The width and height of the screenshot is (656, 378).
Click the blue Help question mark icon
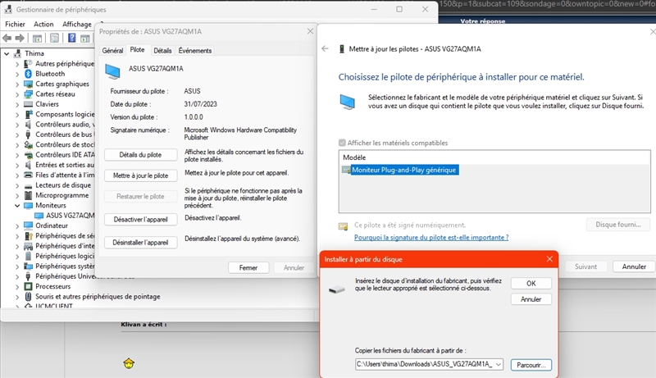[72, 38]
